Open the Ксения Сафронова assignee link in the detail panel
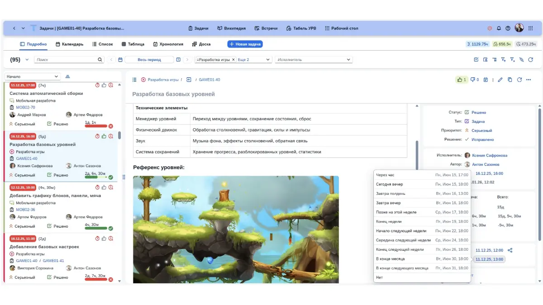This screenshot has height=305, width=543. pyautogui.click(x=490, y=155)
